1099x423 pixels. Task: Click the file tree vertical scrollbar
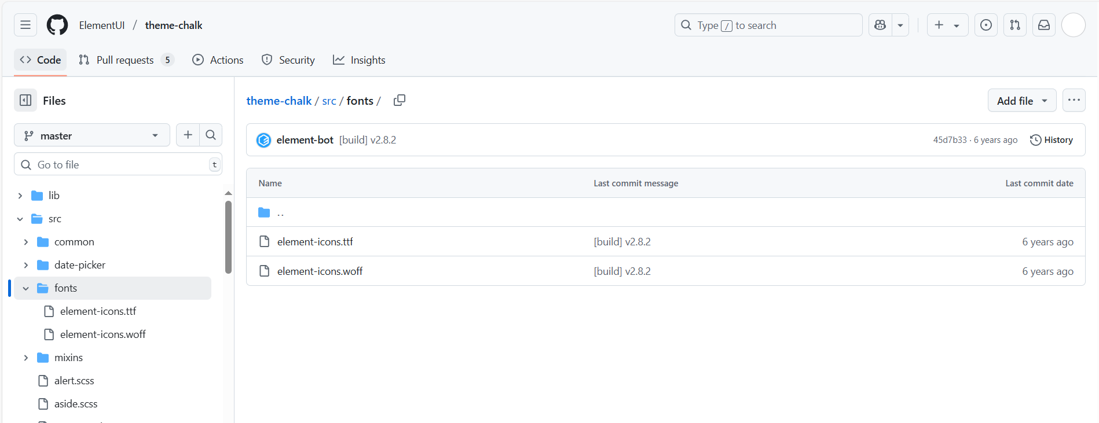(228, 237)
